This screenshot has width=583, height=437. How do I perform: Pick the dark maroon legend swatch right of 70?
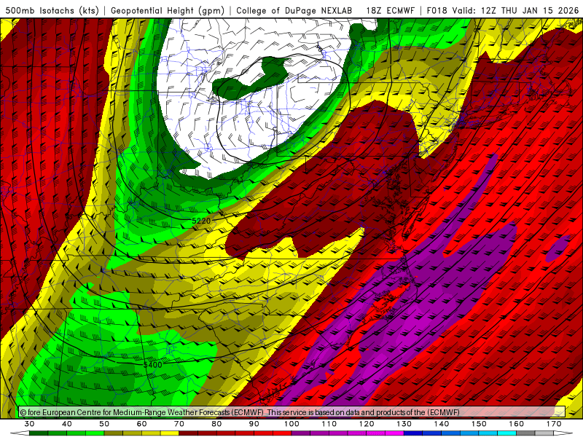coord(189,433)
